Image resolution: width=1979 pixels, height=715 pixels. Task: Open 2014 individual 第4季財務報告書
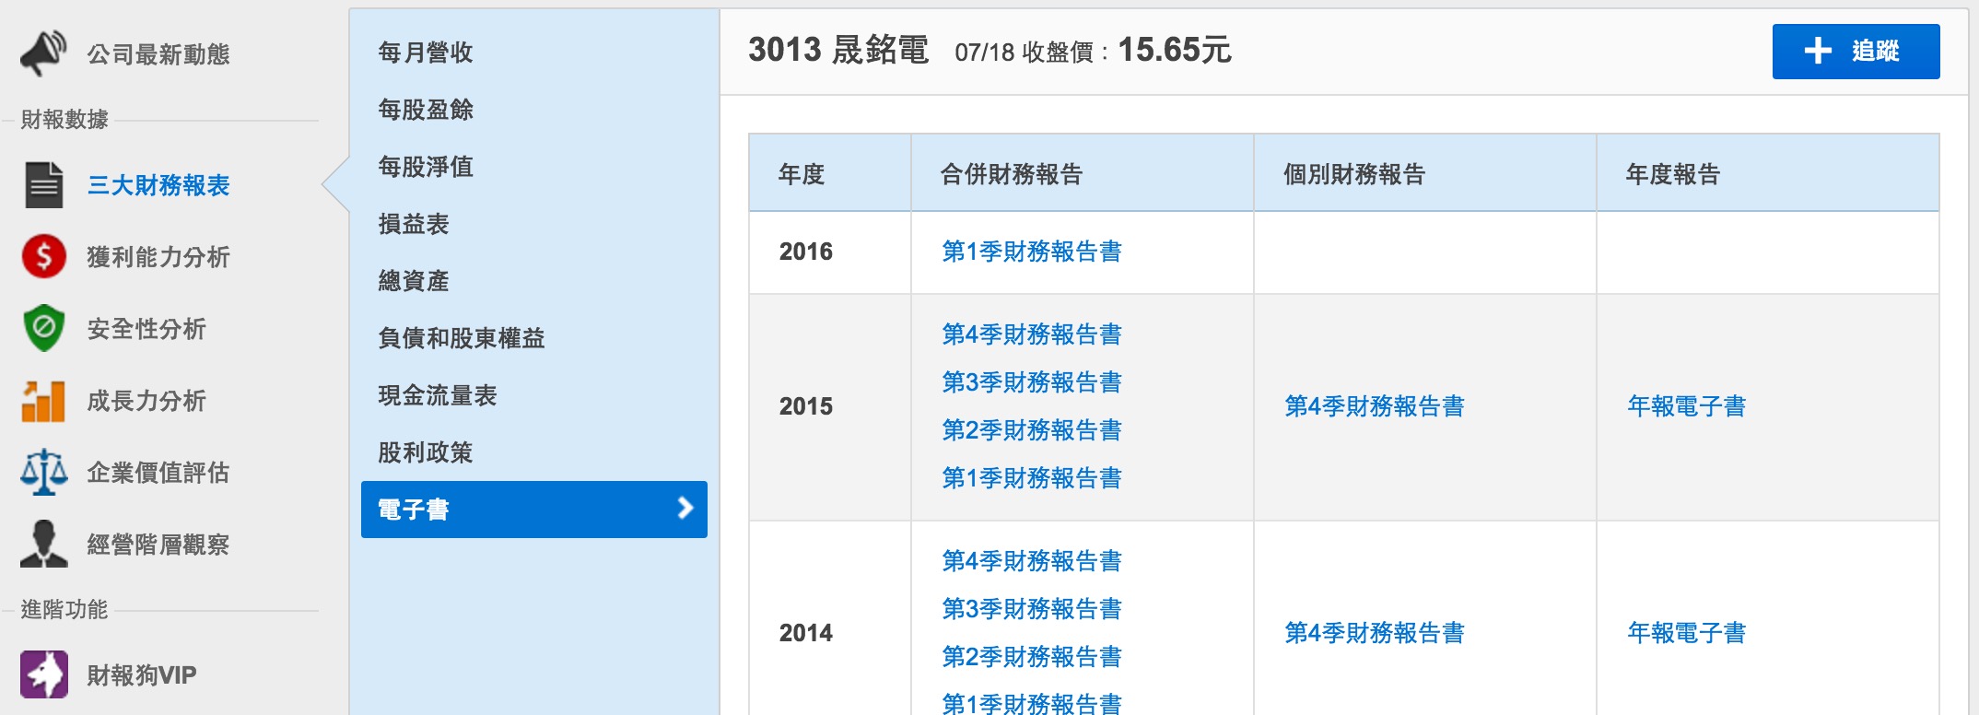[1375, 633]
